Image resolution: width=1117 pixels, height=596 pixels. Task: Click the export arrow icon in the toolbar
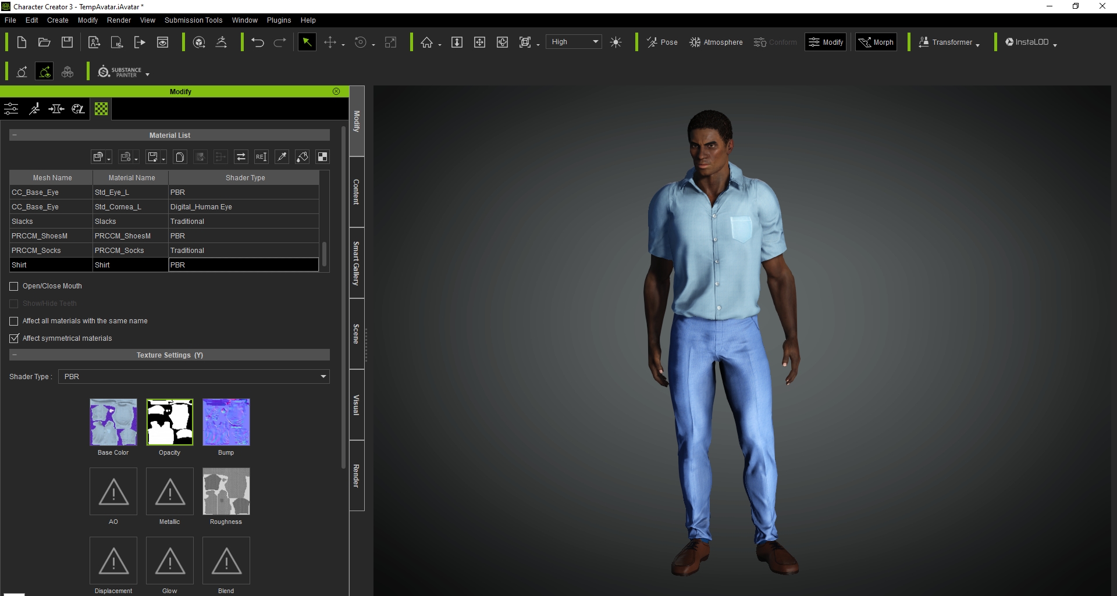[x=140, y=42]
